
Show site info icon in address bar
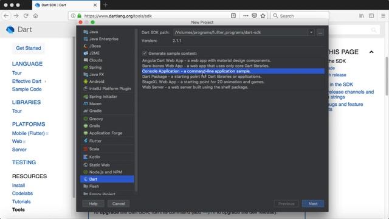73,16
